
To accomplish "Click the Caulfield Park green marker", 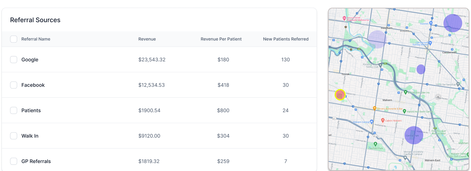I will pos(375,144).
